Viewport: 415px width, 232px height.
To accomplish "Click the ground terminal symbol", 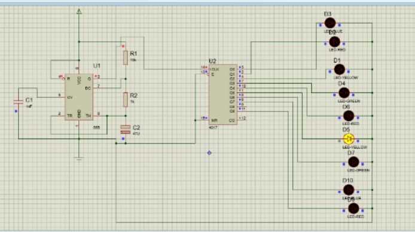I will tap(79, 159).
